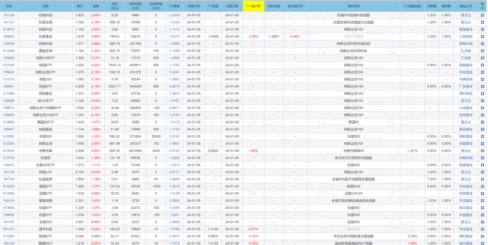Image resolution: width=488 pixels, height=245 pixels.
Task: Sort by the 申购费 column header
Action: (x=431, y=6)
